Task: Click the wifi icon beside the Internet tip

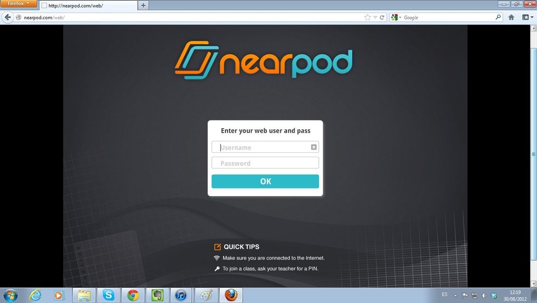Action: coord(216,258)
